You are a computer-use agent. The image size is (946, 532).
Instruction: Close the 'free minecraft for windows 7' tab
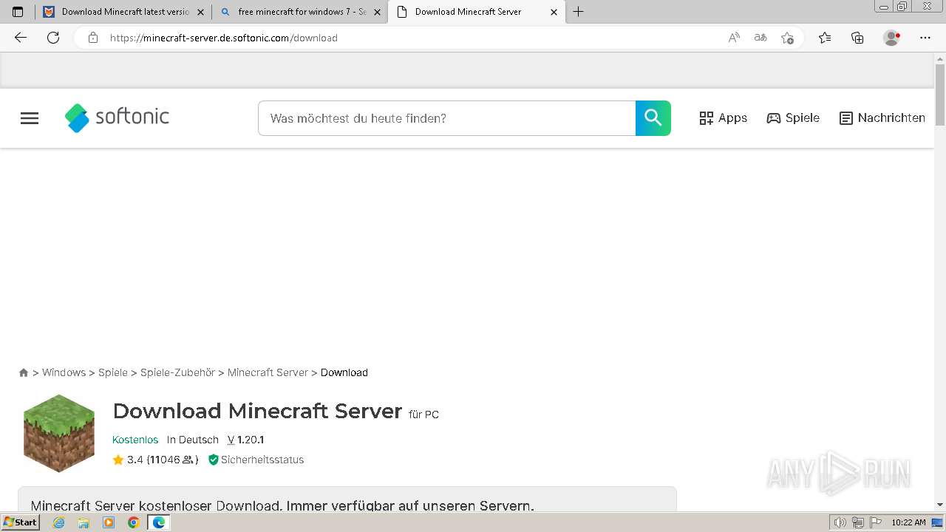click(377, 12)
